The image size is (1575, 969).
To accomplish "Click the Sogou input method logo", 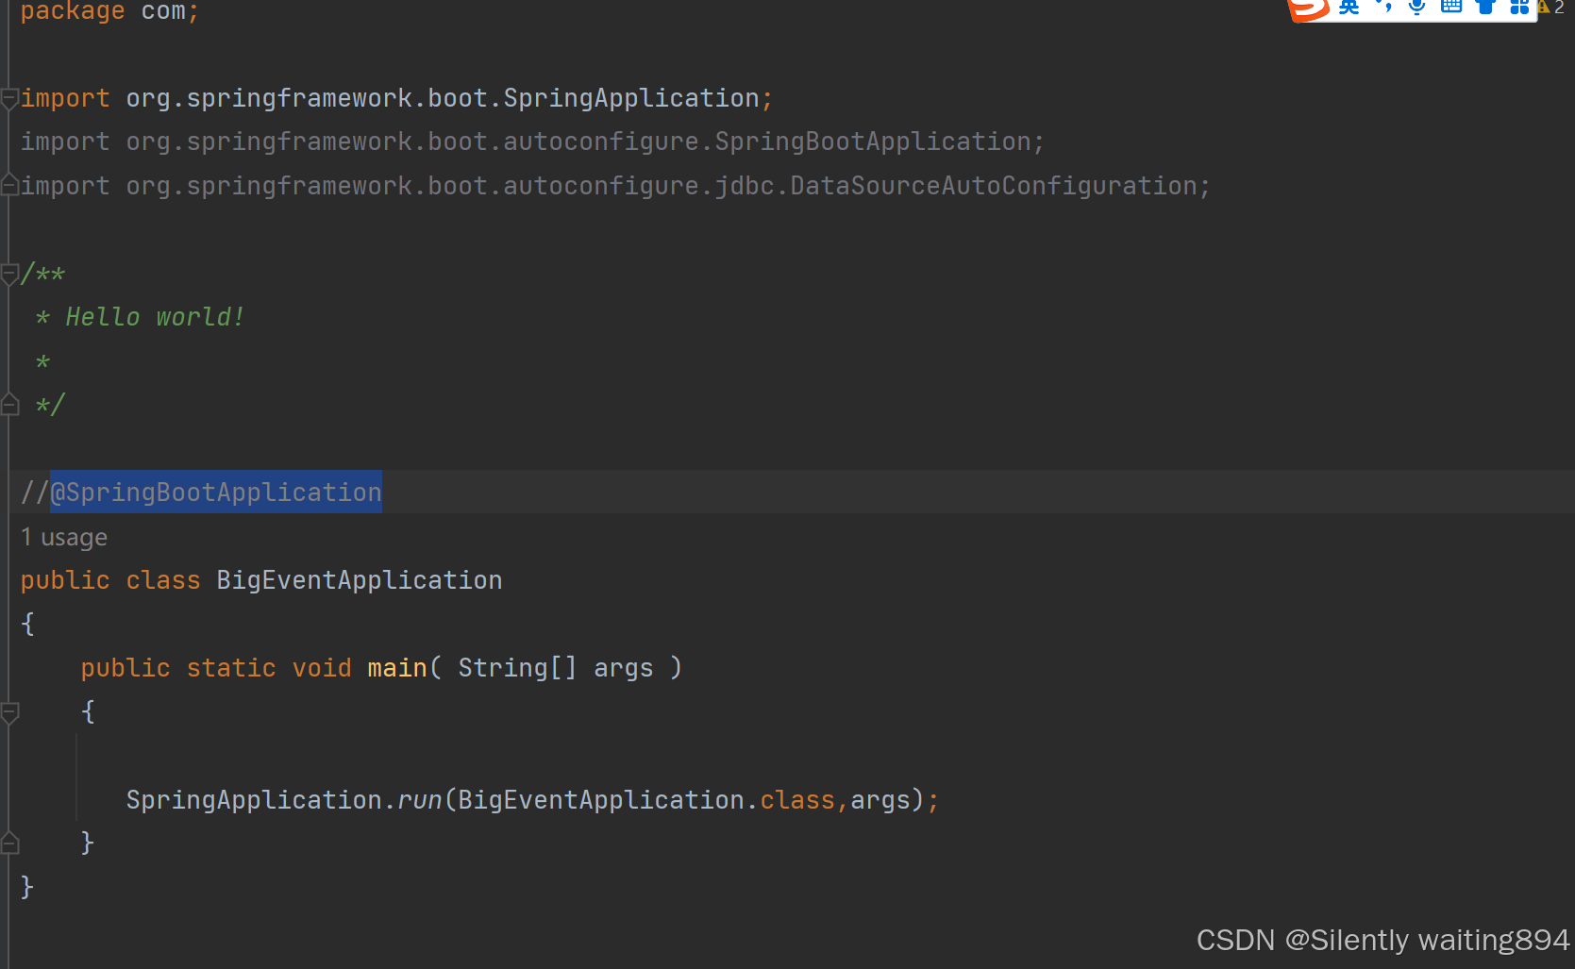I will (1307, 9).
